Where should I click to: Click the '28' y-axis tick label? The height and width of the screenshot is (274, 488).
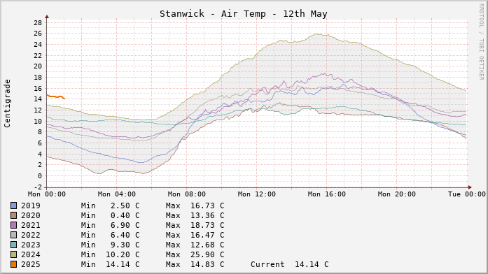click(x=38, y=22)
